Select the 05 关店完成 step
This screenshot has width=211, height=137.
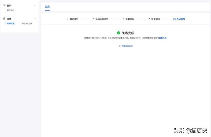179,19
